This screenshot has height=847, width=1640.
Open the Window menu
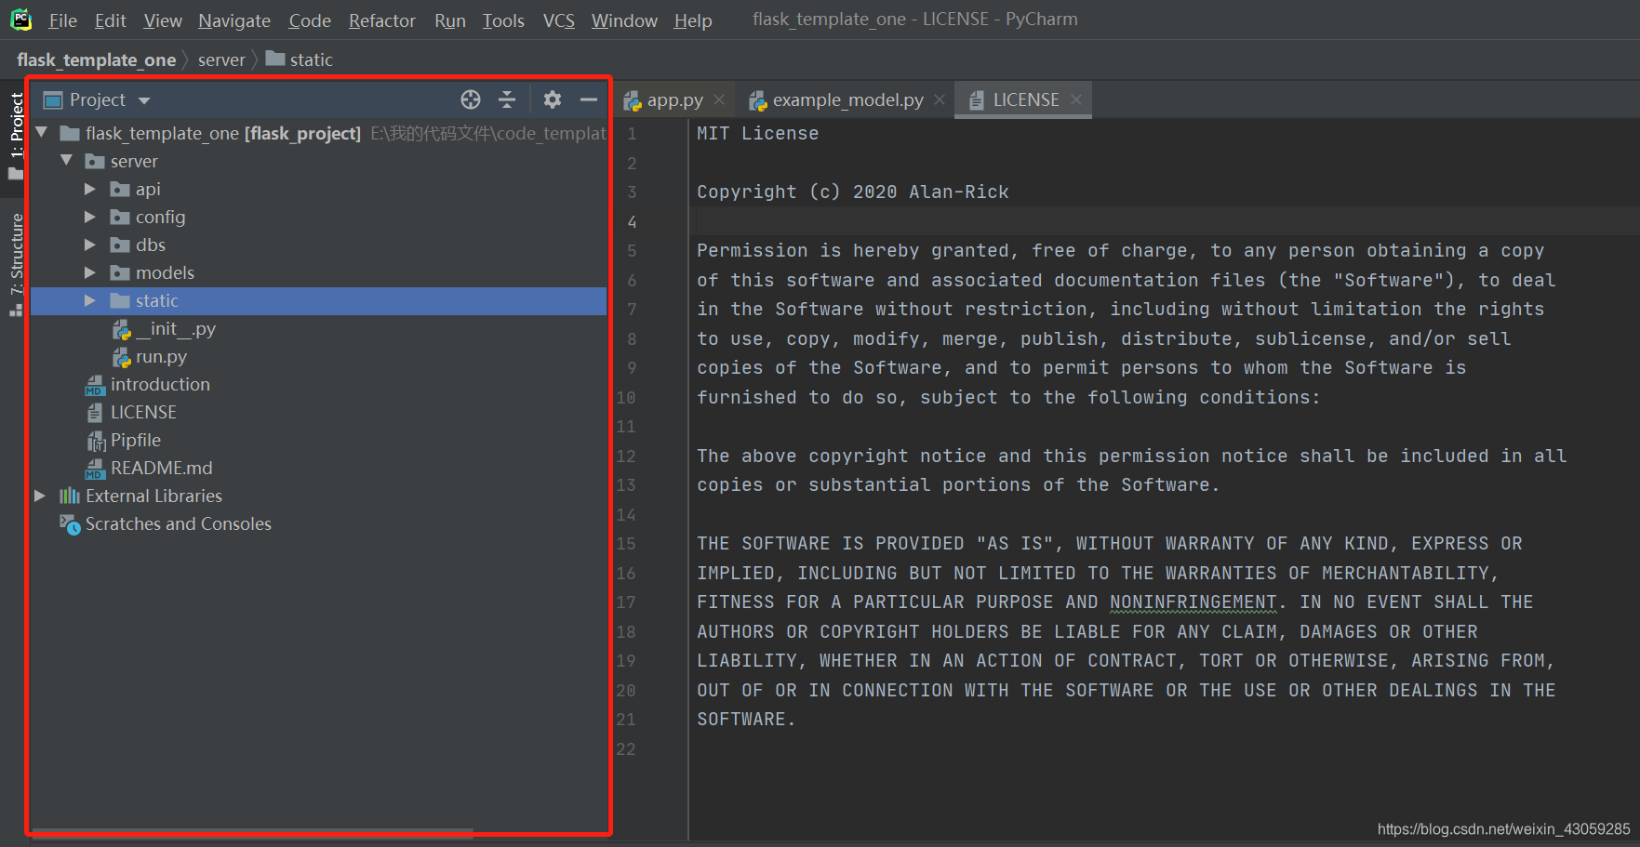[624, 20]
